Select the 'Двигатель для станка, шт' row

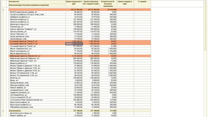80,113
